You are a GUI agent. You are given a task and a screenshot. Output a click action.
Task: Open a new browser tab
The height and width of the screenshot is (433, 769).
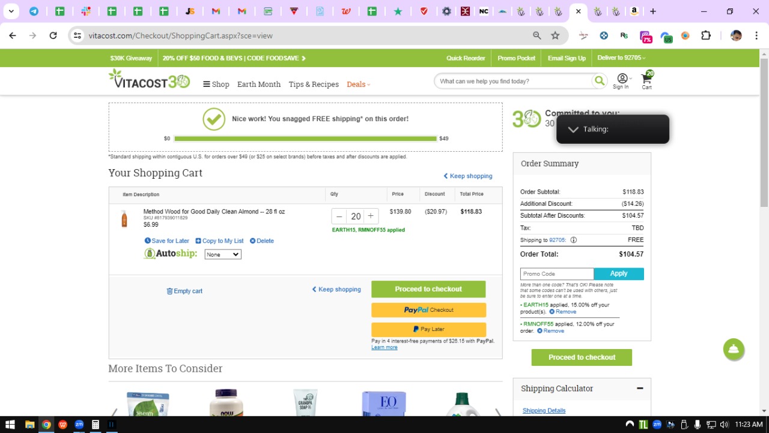[x=653, y=11]
